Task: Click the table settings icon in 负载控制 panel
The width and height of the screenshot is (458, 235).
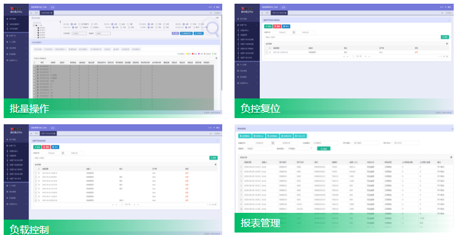Action: point(215,164)
